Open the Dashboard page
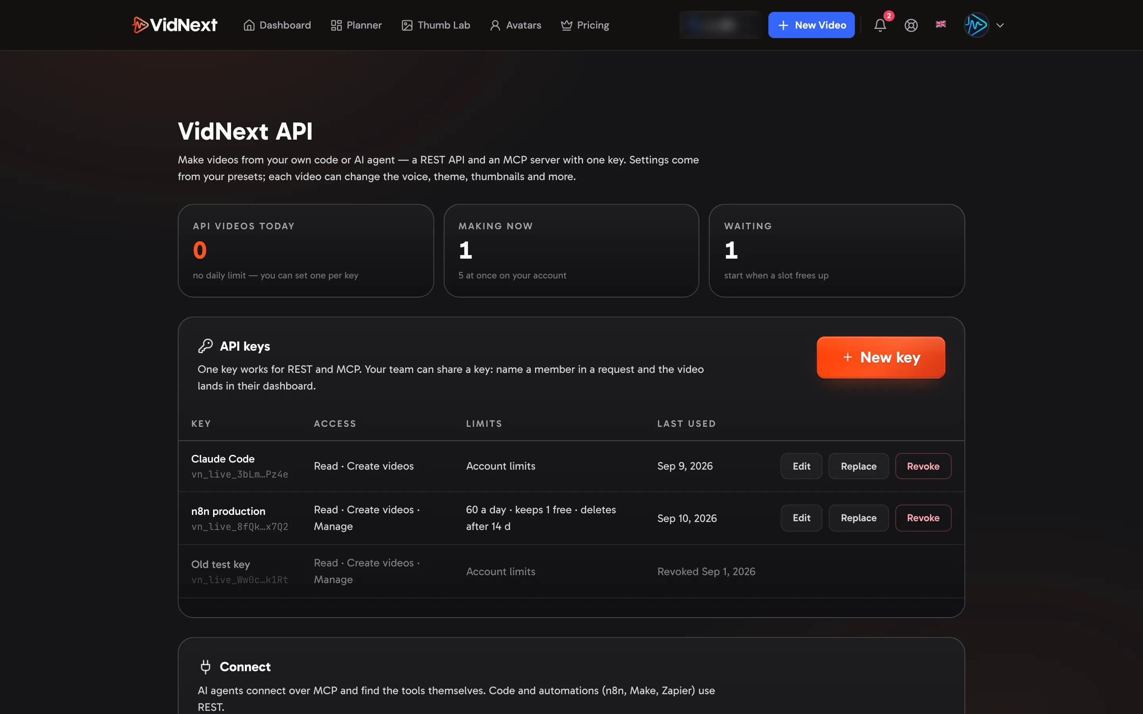Viewport: 1143px width, 714px height. point(277,25)
